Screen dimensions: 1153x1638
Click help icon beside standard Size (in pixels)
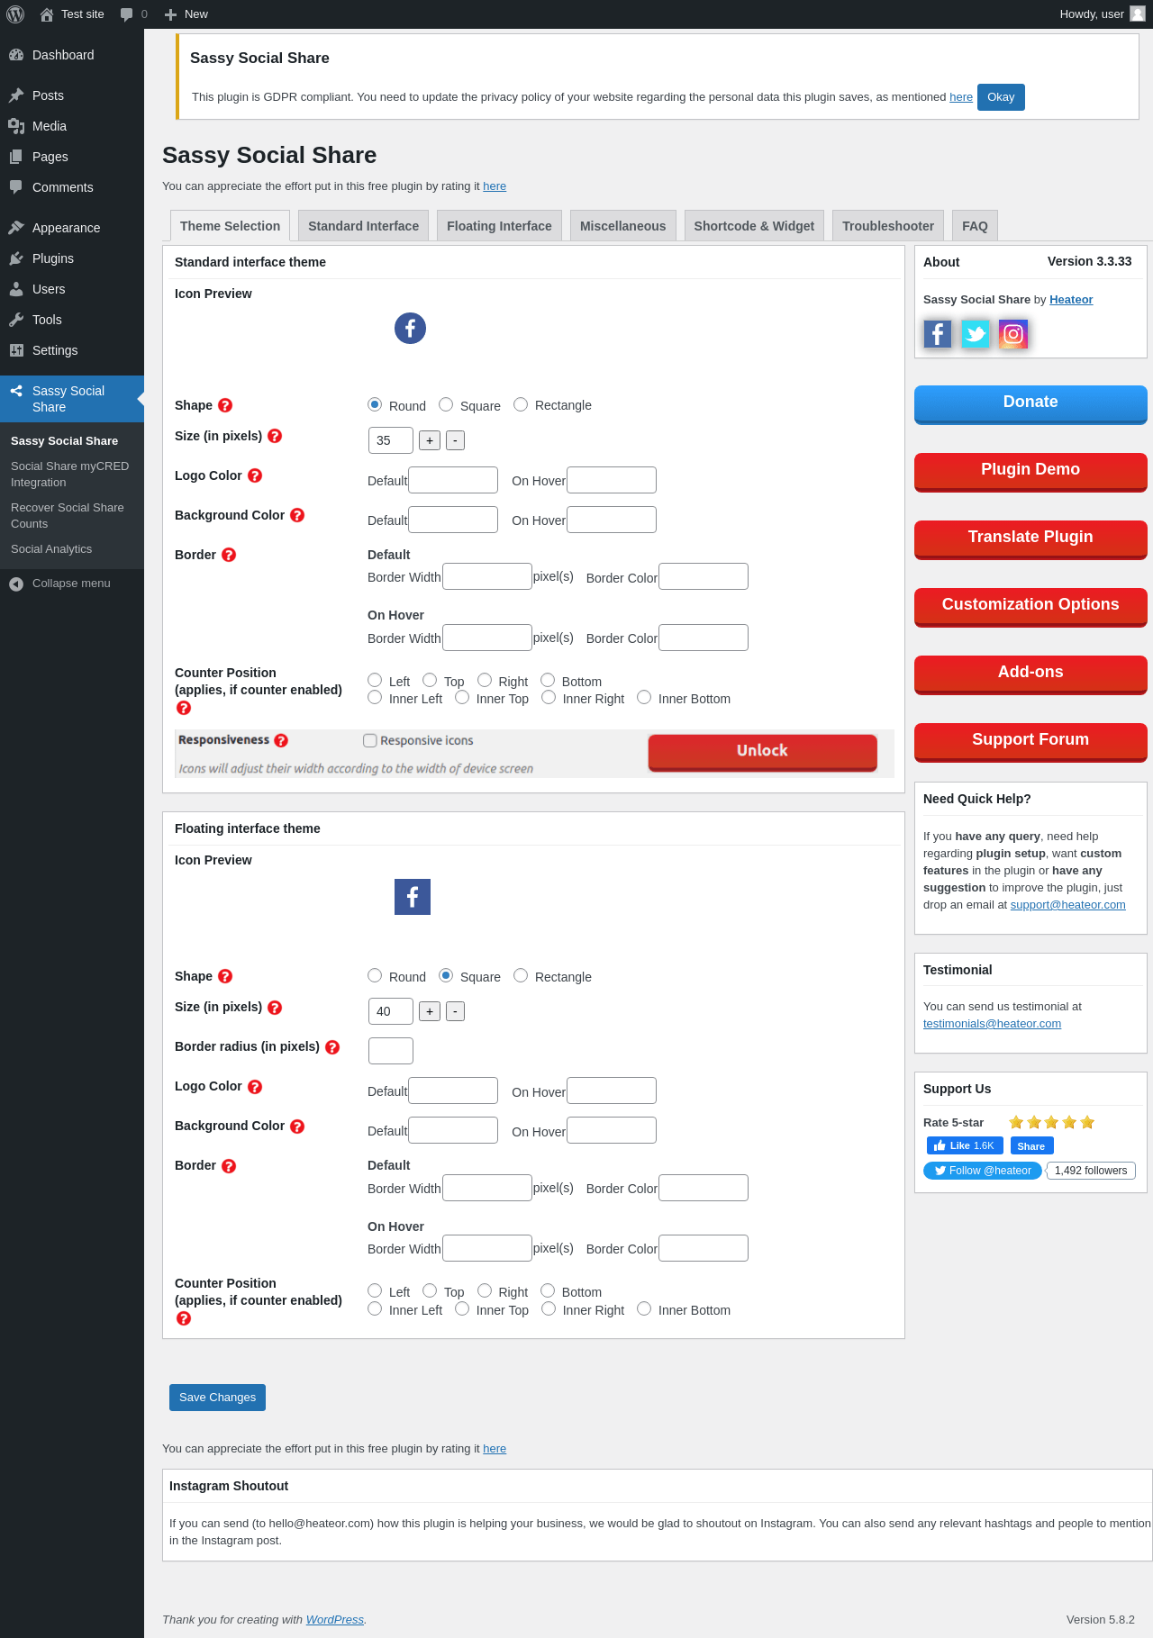275,436
